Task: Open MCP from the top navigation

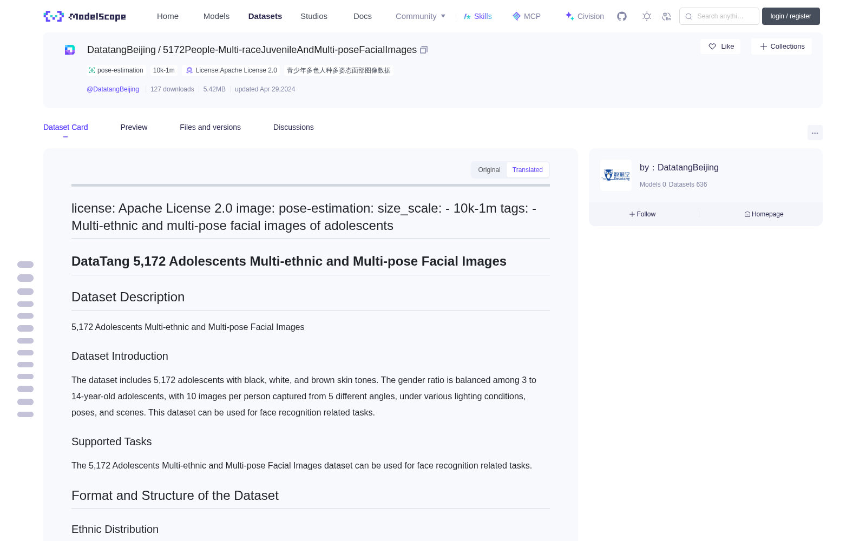Action: coord(526,16)
